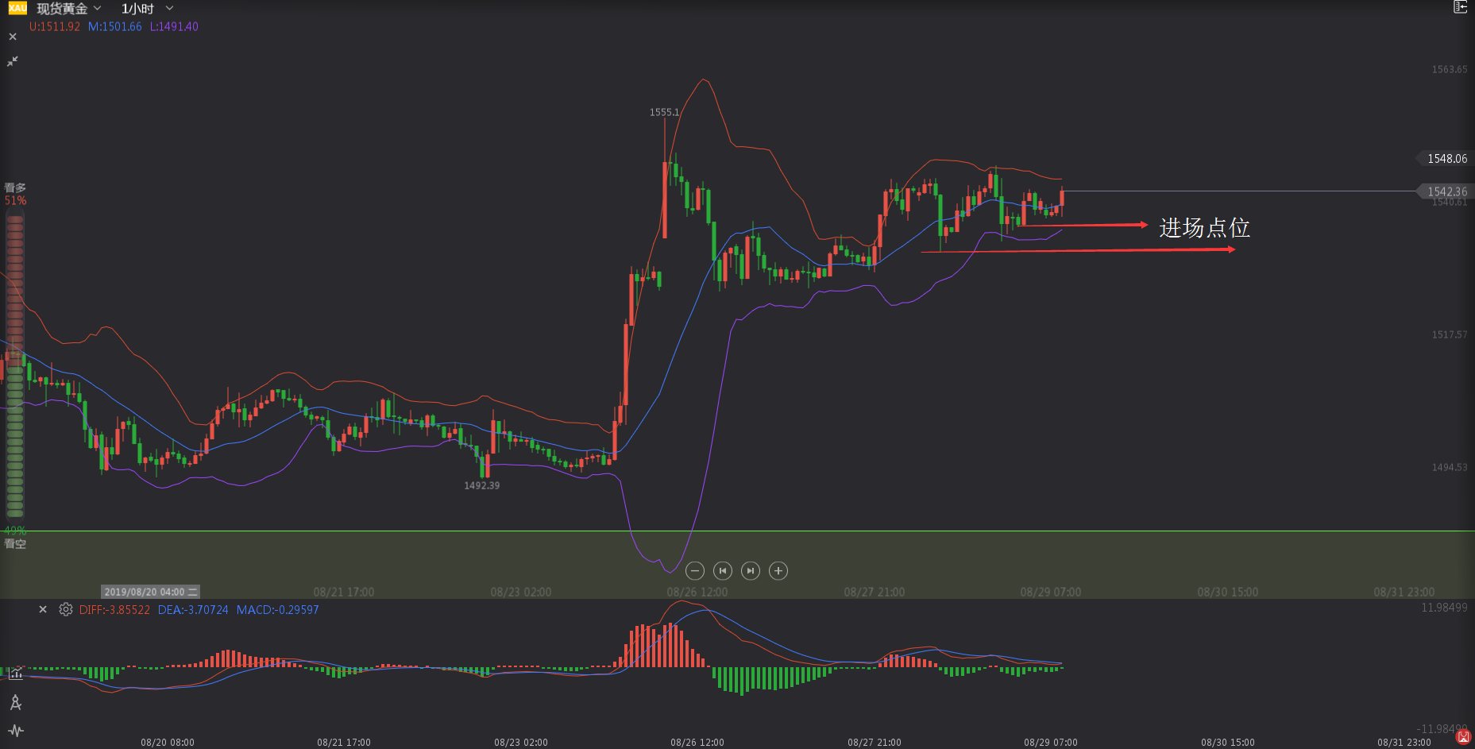1475x749 pixels.
Task: Click the DIFF:-3.85522 readout
Action: pyautogui.click(x=114, y=610)
